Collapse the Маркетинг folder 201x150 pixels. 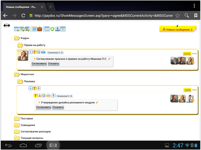tap(17, 74)
